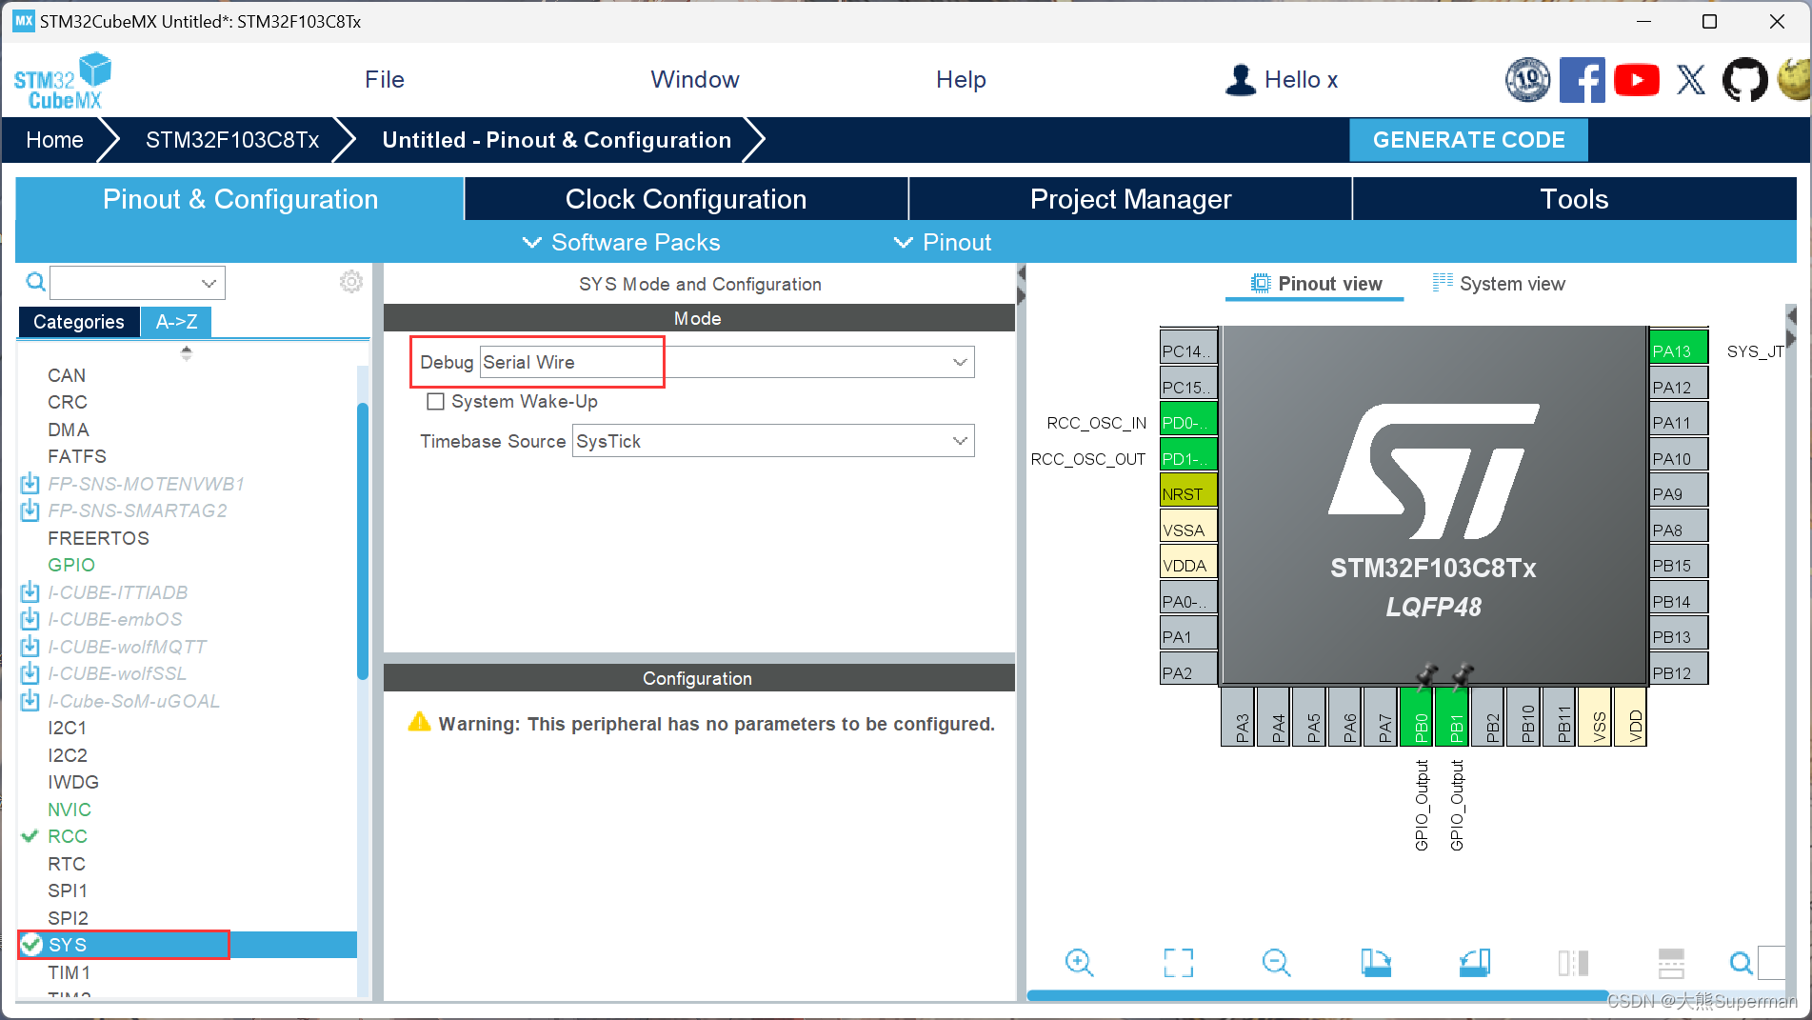Image resolution: width=1812 pixels, height=1020 pixels.
Task: Click download icon beside FP-SNS-SMARTAG2
Action: coord(30,510)
